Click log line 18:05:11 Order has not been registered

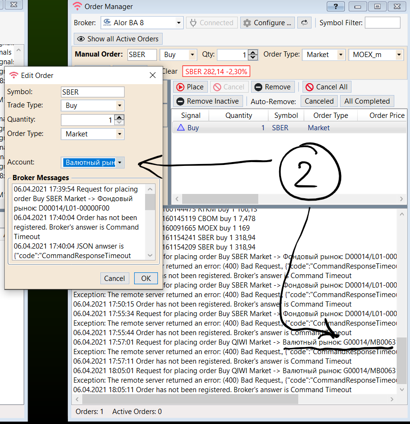[212, 390]
